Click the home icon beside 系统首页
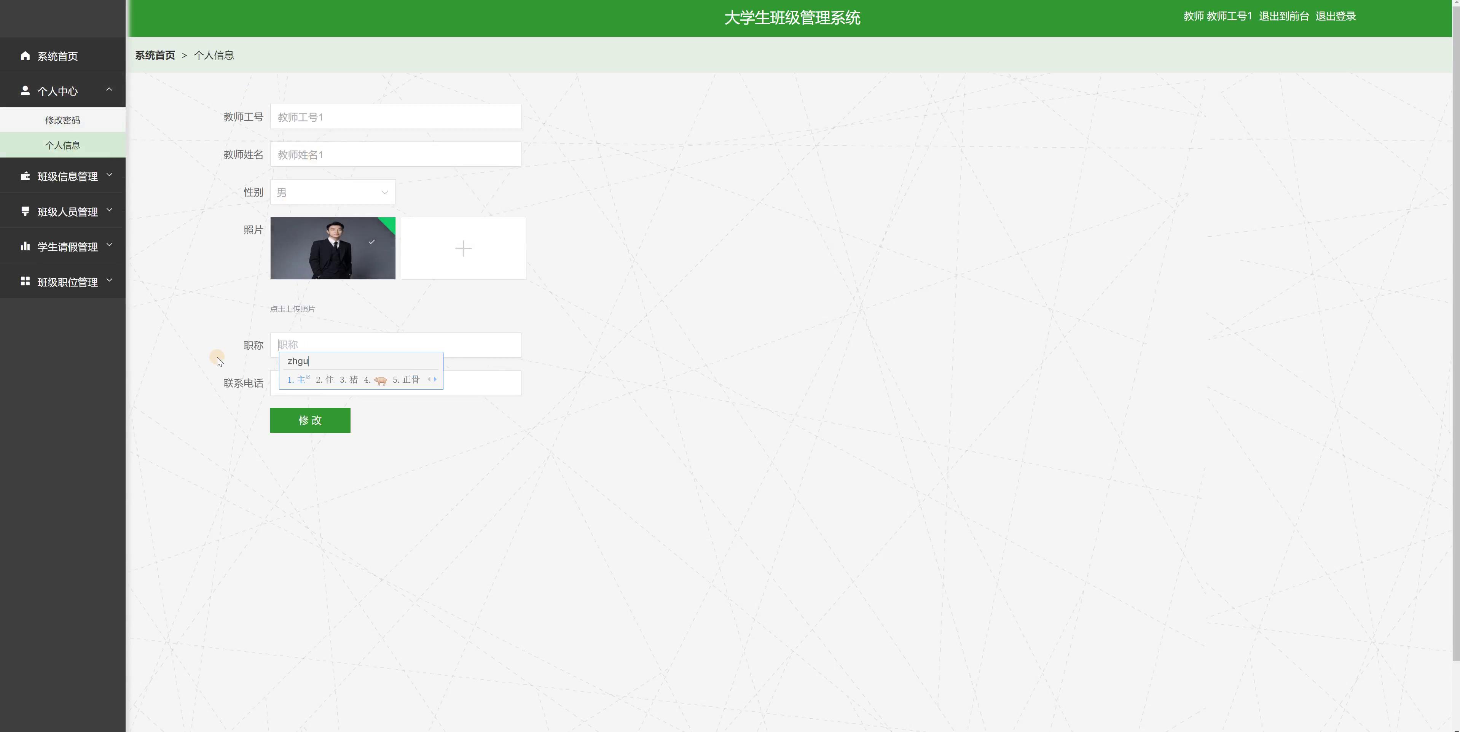This screenshot has width=1460, height=732. pyautogui.click(x=25, y=56)
